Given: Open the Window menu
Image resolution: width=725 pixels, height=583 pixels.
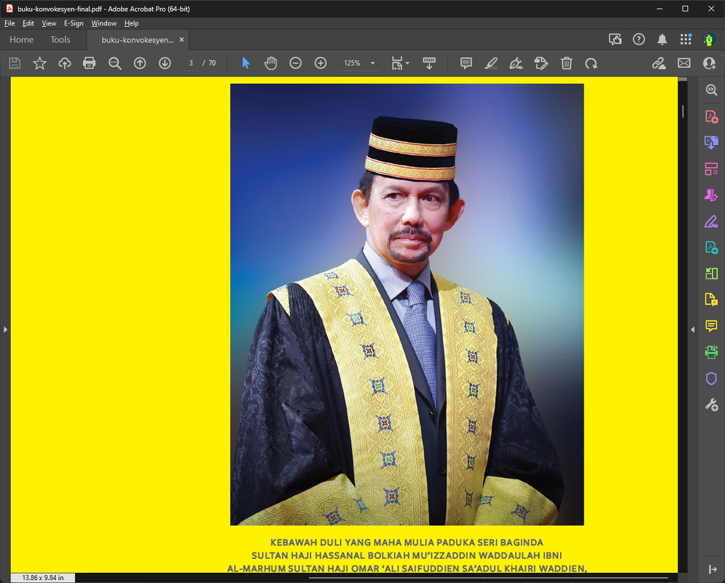Looking at the screenshot, I should [x=103, y=23].
